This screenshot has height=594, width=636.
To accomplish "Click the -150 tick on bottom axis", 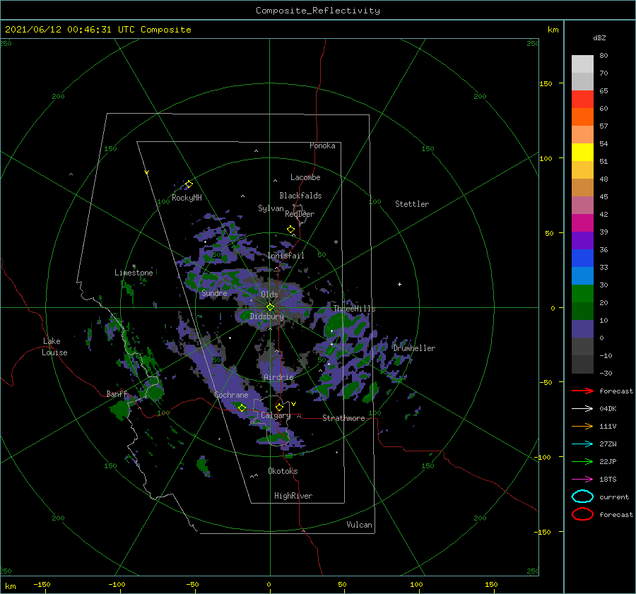I will point(42,584).
